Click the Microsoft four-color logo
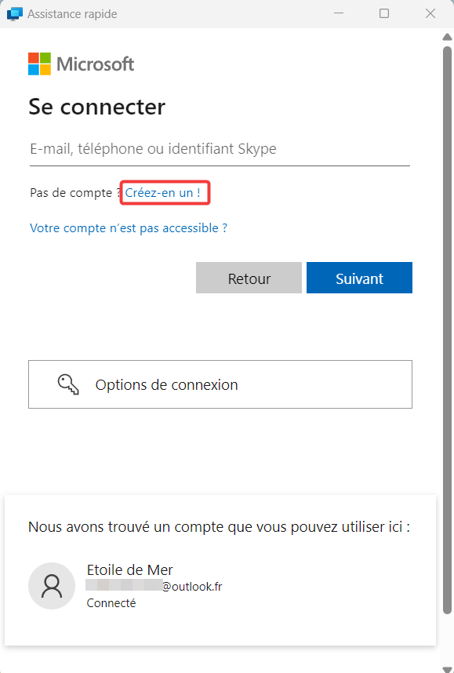 click(x=39, y=64)
